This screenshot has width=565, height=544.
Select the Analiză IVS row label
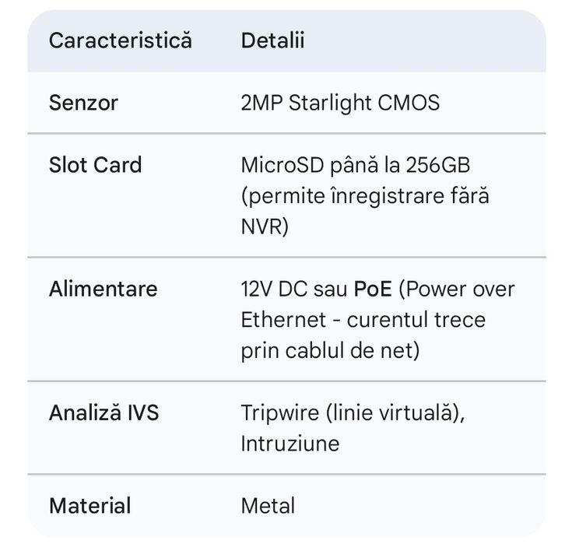[104, 412]
